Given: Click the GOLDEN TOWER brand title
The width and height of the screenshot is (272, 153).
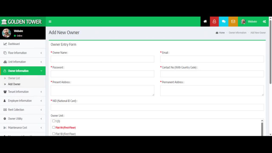Looking at the screenshot, I should point(25,22).
